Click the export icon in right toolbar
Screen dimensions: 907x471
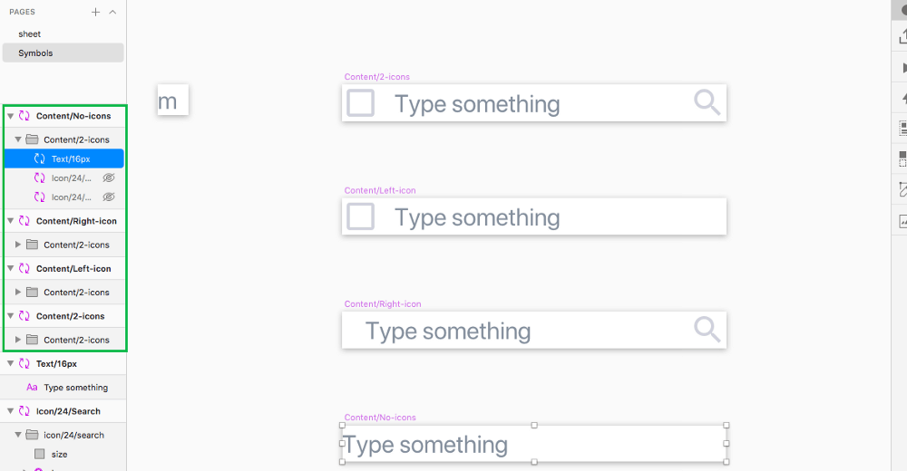tap(902, 36)
